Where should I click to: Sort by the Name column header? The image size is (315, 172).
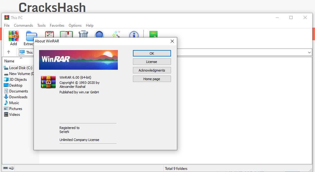click(9, 61)
